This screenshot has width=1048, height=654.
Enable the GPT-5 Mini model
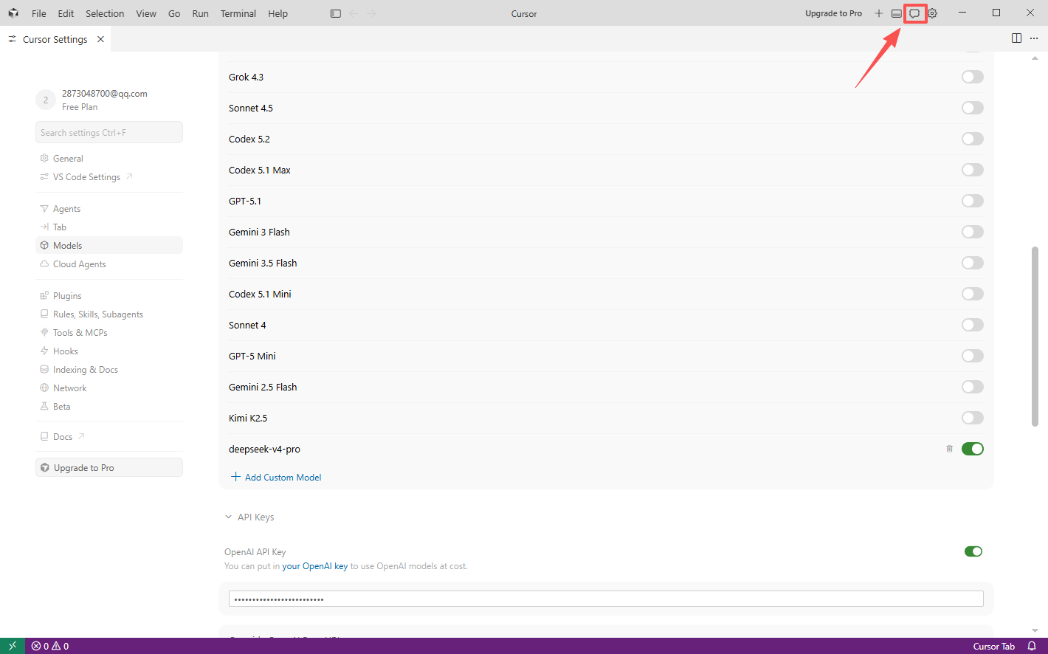973,356
